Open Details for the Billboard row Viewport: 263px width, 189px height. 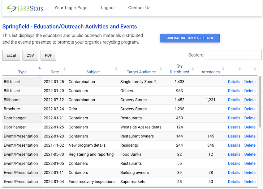(234, 100)
